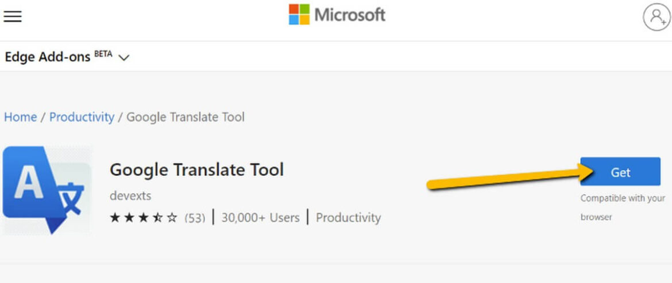Select the 30,000+ Users text
Viewport: 672px width, 283px height.
tap(260, 218)
